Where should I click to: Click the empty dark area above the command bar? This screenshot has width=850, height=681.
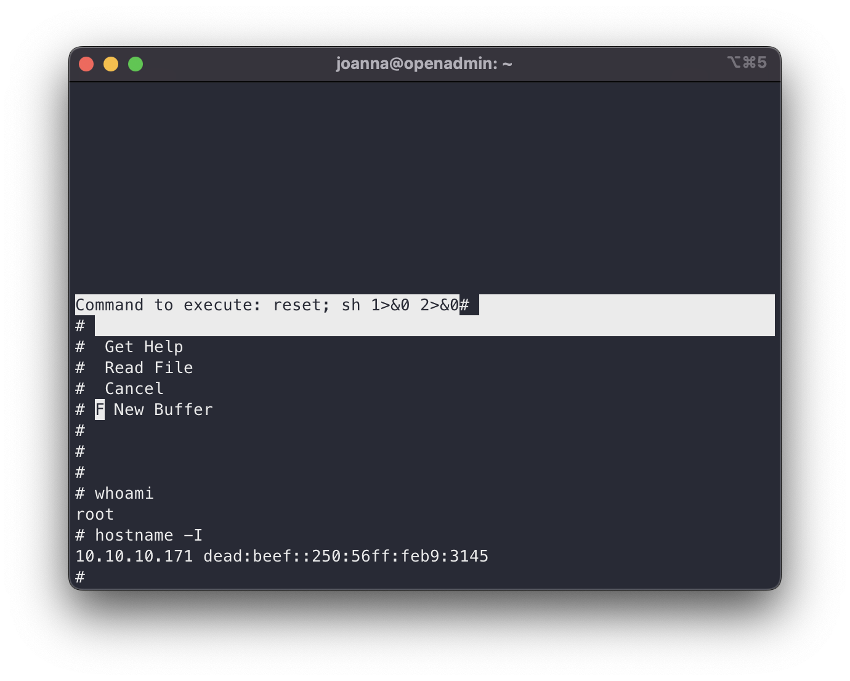424,185
